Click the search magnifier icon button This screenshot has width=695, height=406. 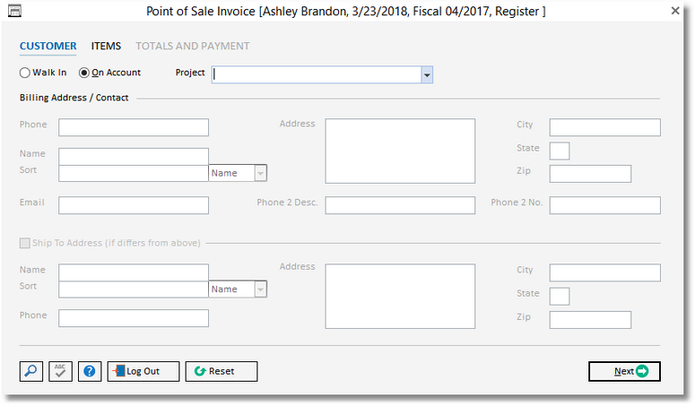click(31, 371)
